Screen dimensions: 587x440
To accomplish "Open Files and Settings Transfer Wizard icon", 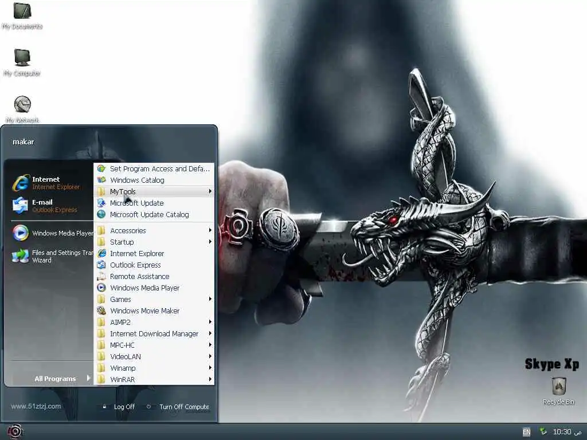I will (x=20, y=256).
